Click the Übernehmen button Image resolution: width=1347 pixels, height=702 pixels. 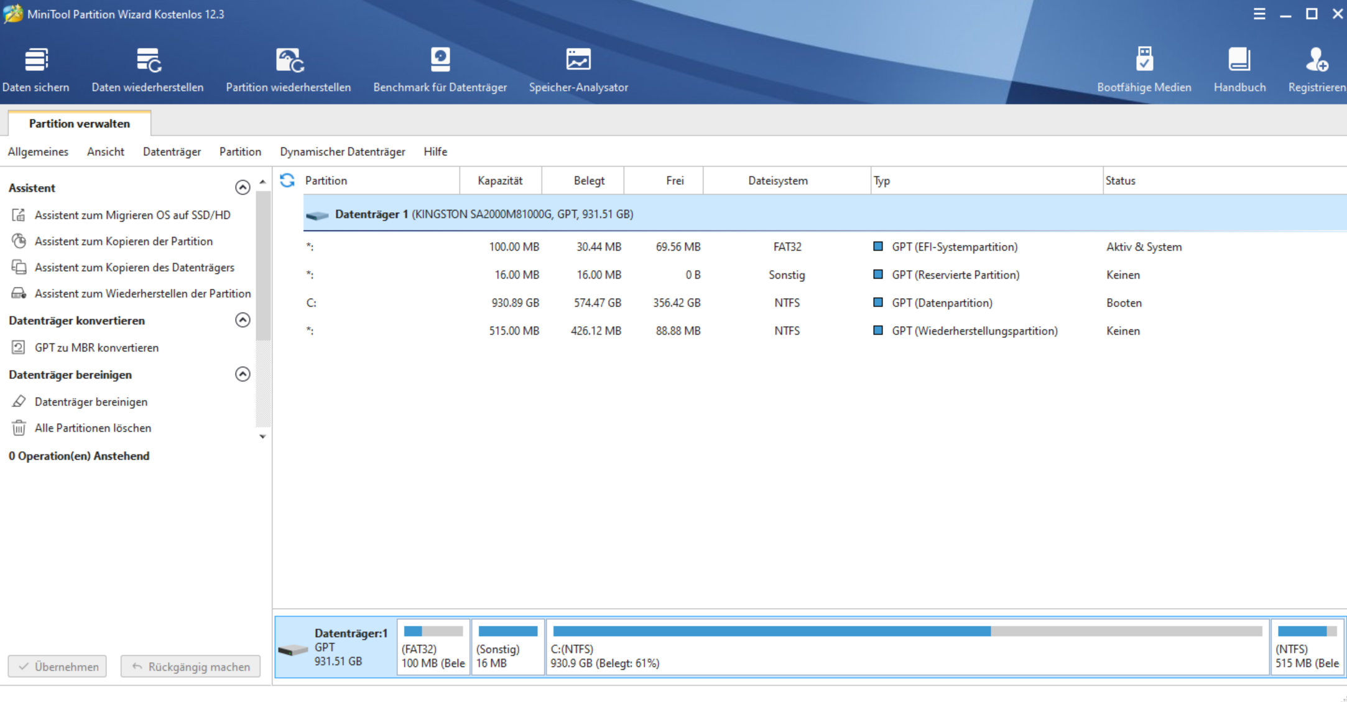(57, 667)
